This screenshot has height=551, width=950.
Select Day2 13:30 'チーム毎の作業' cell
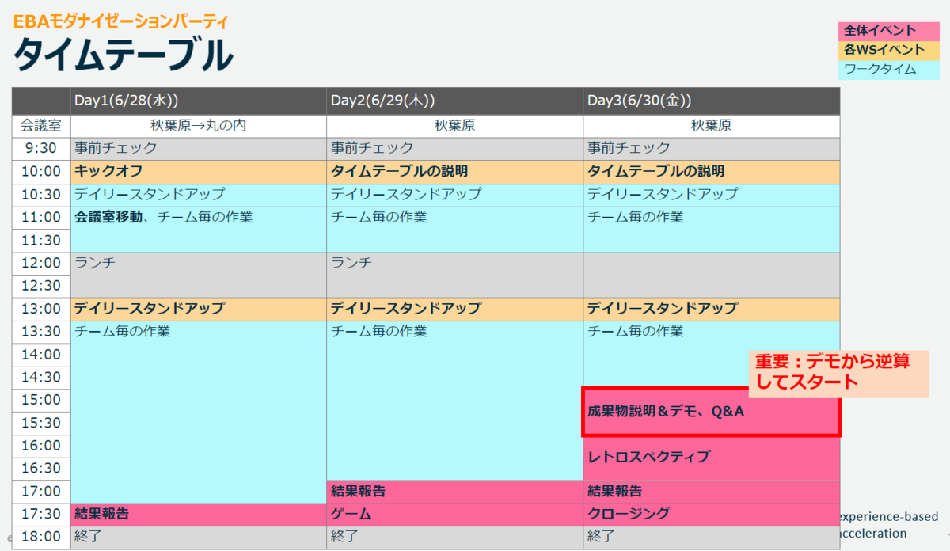click(455, 401)
